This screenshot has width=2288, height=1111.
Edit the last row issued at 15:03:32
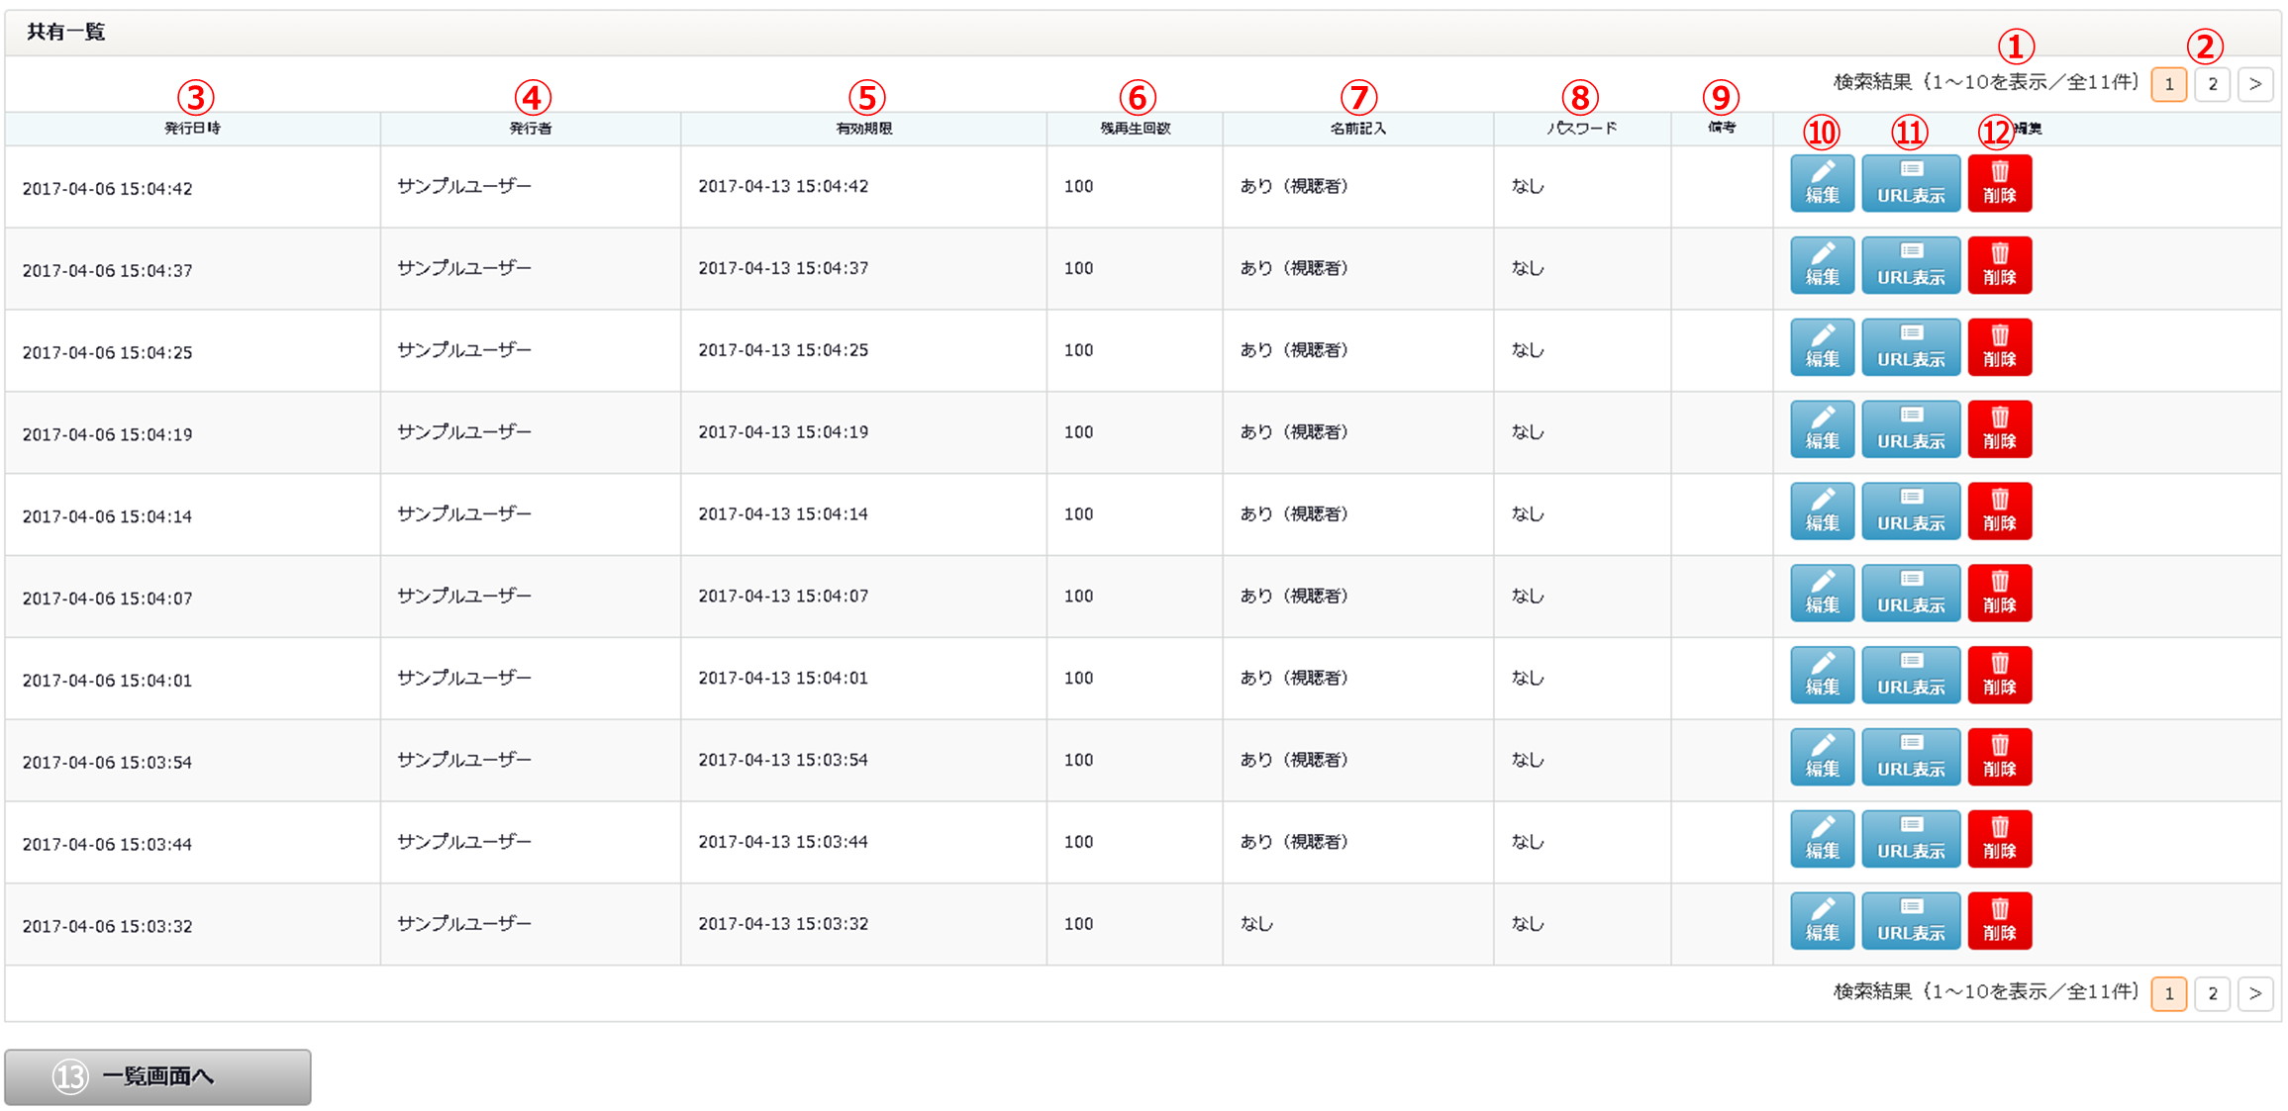pos(1822,922)
